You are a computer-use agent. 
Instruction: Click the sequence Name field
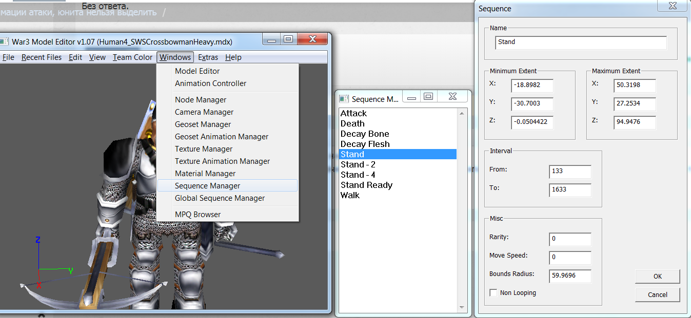[x=581, y=43]
